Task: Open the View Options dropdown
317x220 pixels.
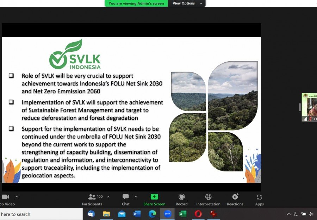Action: (x=187, y=3)
